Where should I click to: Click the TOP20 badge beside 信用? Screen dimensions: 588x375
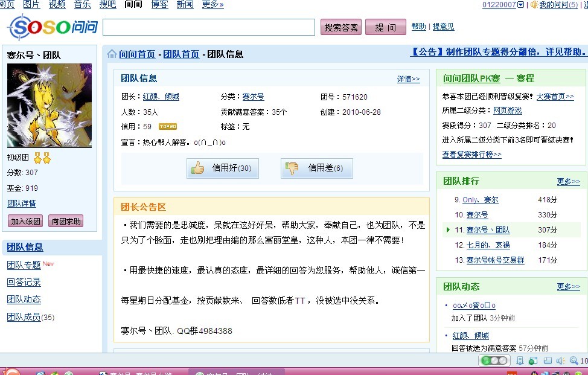pyautogui.click(x=168, y=127)
